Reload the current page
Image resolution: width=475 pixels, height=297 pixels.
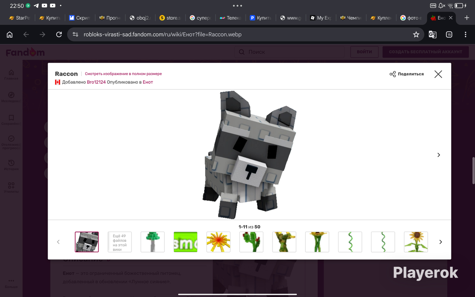pyautogui.click(x=59, y=34)
